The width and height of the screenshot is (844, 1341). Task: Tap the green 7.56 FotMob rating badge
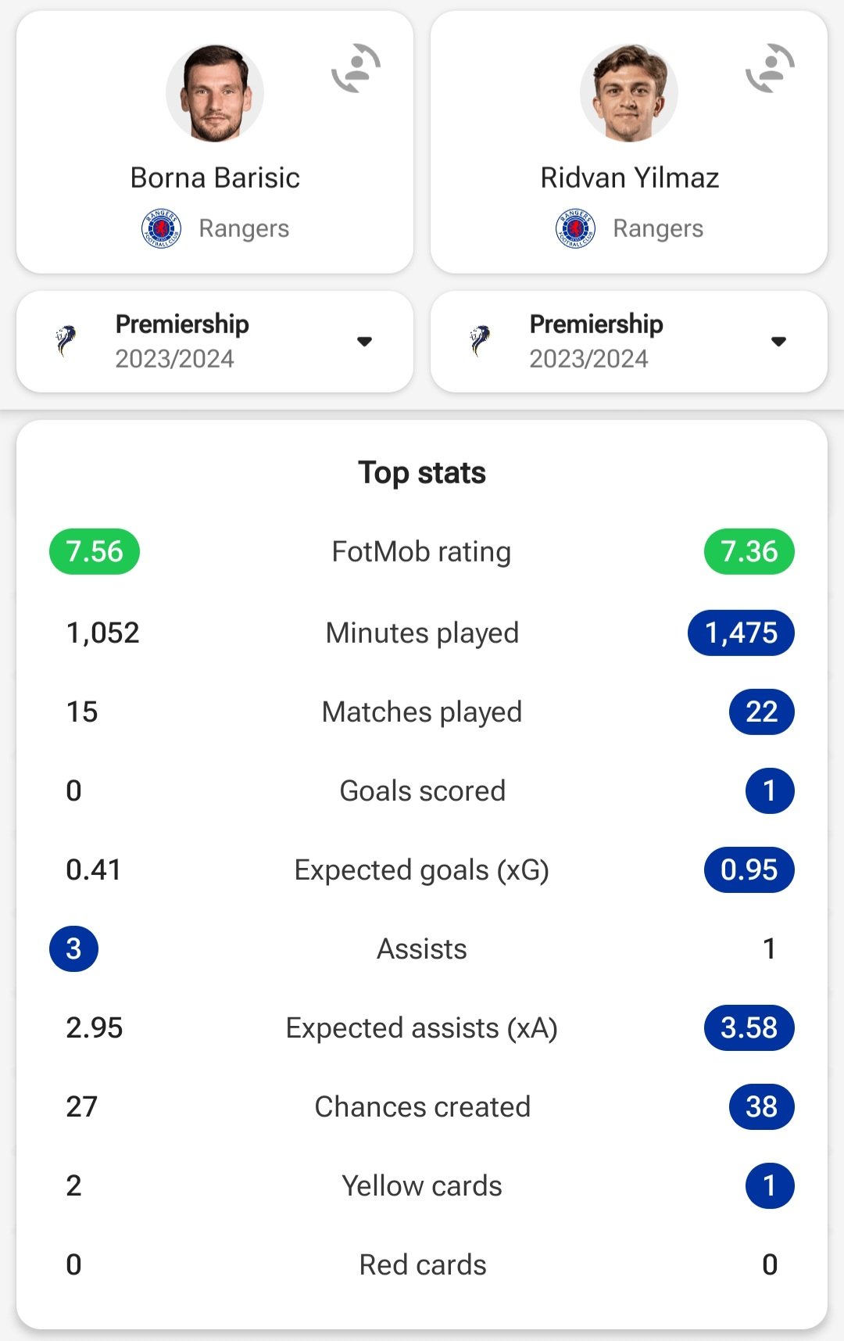pyautogui.click(x=95, y=552)
